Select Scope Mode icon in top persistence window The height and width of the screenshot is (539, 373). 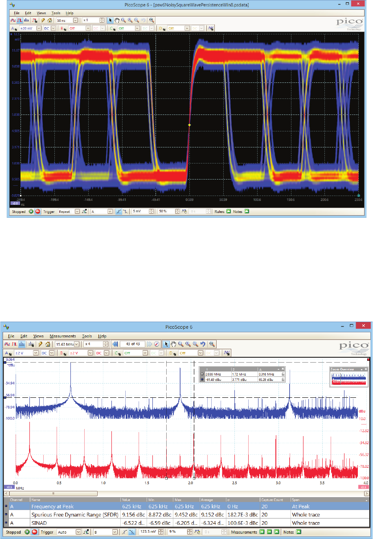coord(12,20)
